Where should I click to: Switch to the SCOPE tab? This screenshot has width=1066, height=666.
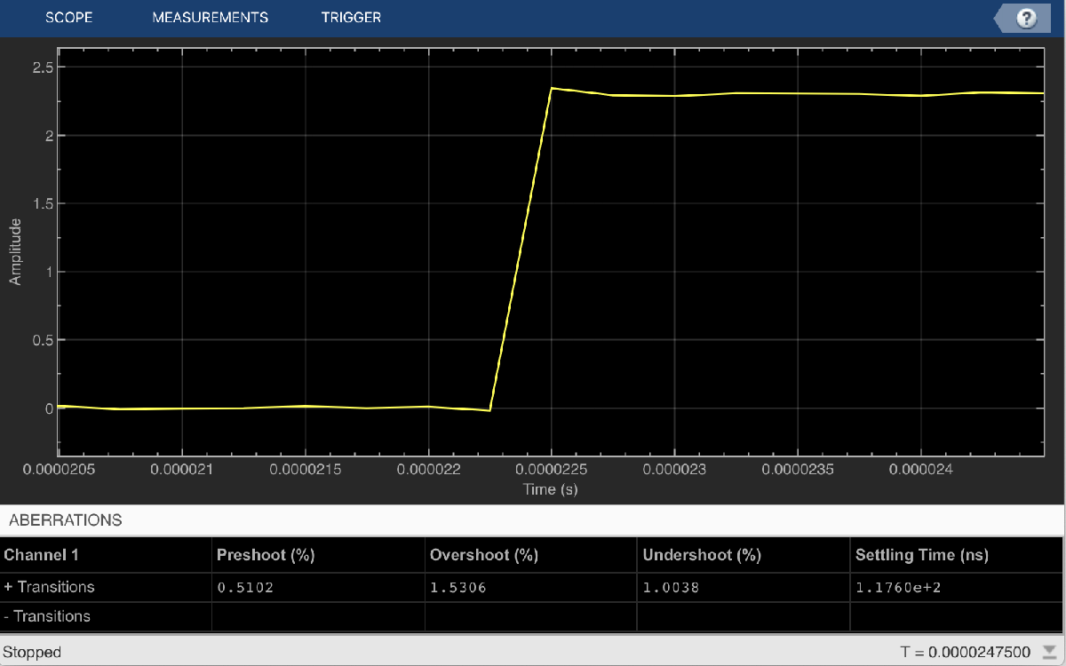click(68, 17)
